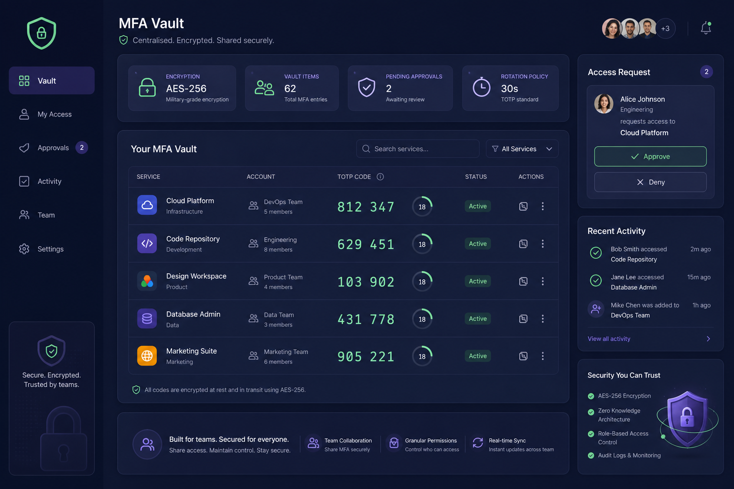Click the Access Request count badge

coord(706,72)
